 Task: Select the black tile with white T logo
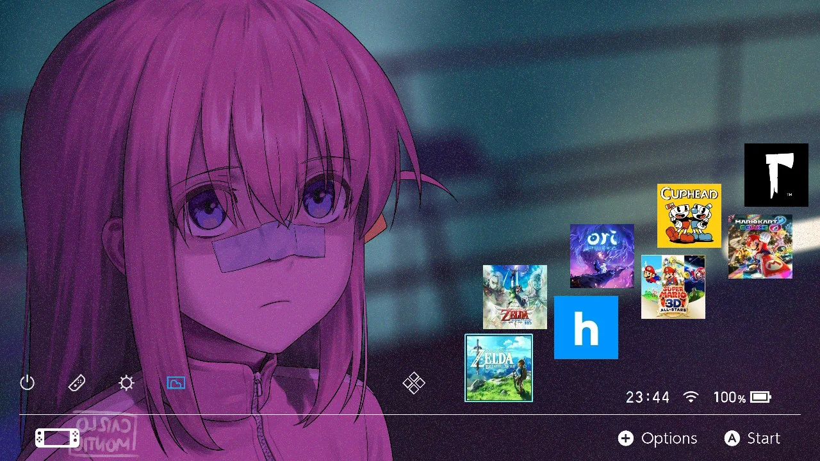(x=776, y=175)
